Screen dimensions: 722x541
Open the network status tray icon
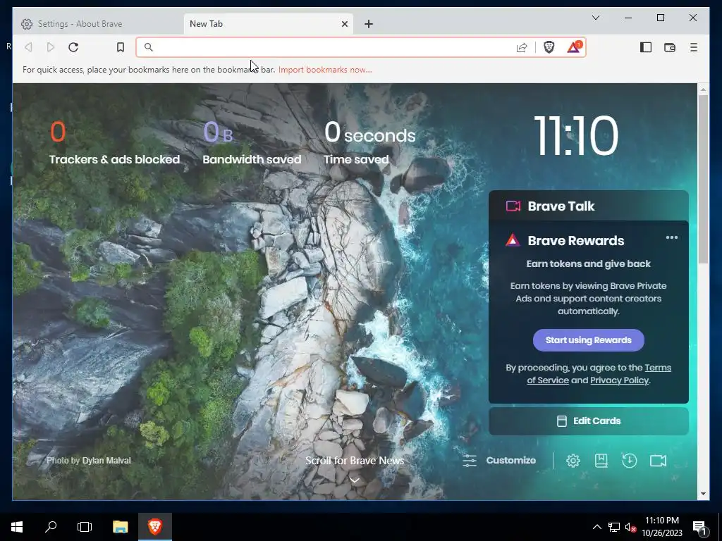click(x=614, y=527)
